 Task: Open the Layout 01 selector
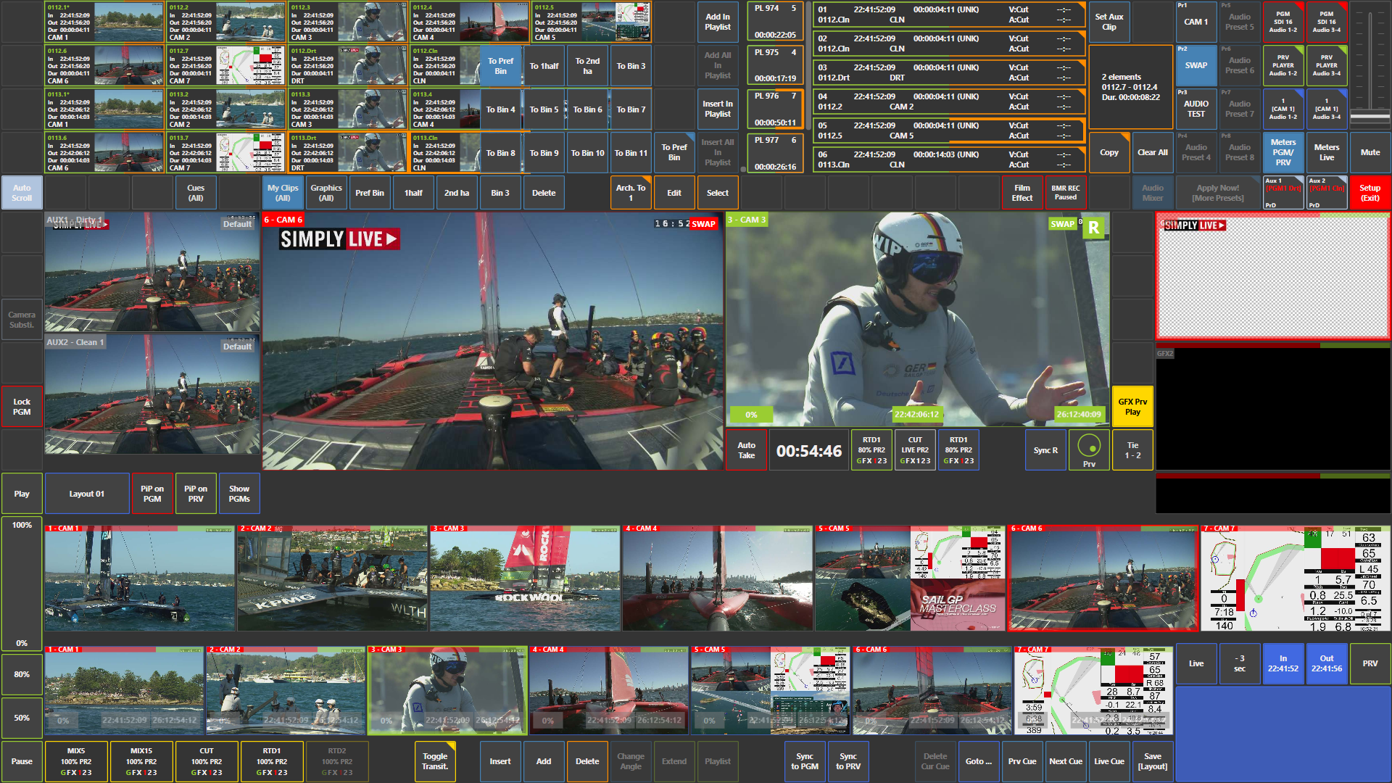pyautogui.click(x=87, y=494)
